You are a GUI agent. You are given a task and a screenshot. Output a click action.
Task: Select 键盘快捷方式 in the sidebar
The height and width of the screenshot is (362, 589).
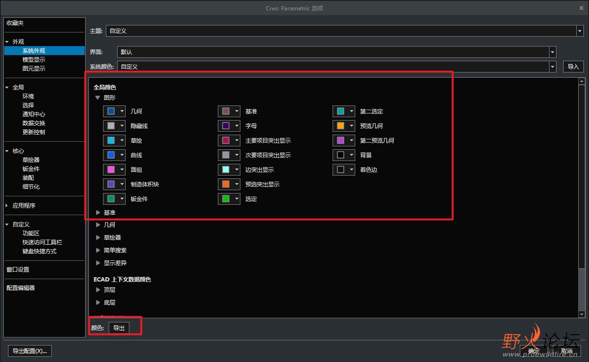40,251
